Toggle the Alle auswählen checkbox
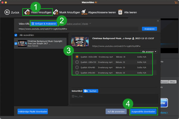The image size is (179, 119). (16, 35)
